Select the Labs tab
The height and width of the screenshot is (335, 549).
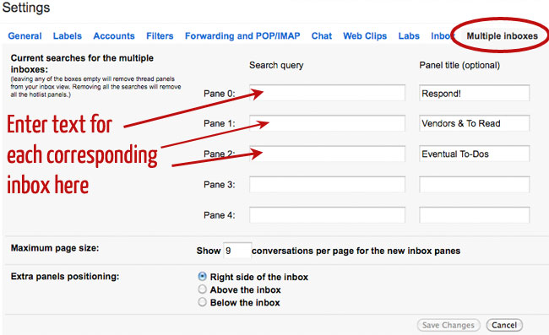click(x=409, y=36)
